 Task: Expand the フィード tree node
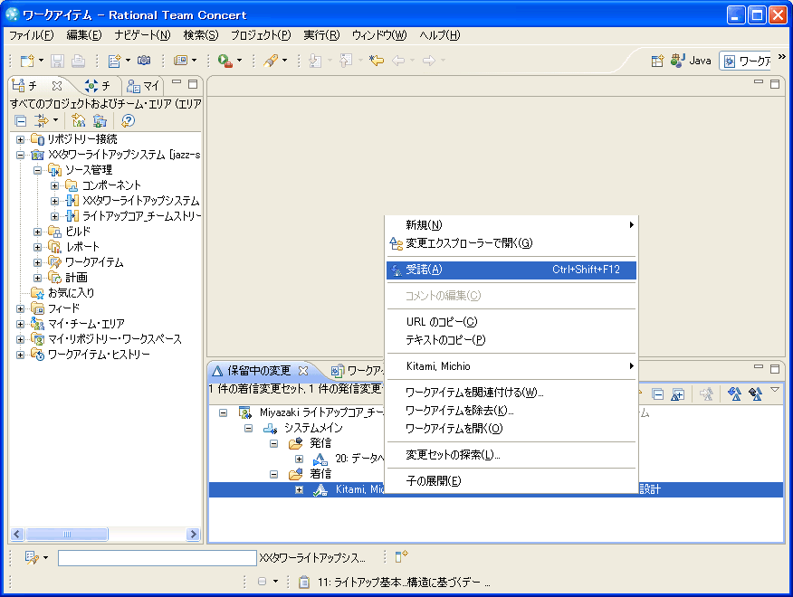click(20, 308)
